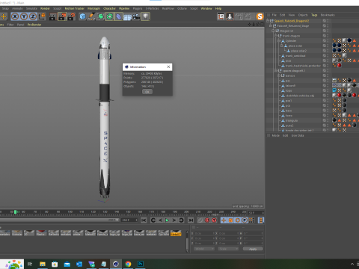The width and height of the screenshot is (359, 269).
Task: Toggle position keyframe recording
Action: coord(224,220)
